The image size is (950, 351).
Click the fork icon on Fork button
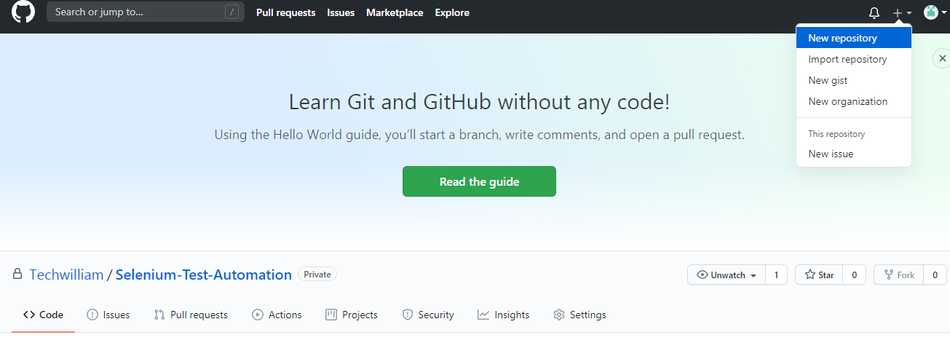(889, 275)
